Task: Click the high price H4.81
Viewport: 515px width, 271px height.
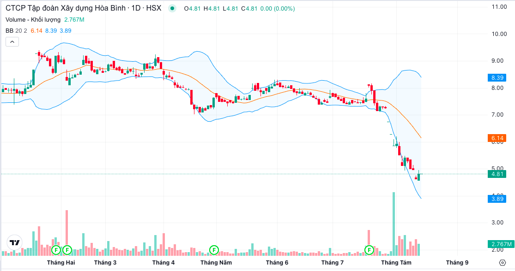Action: tap(212, 9)
